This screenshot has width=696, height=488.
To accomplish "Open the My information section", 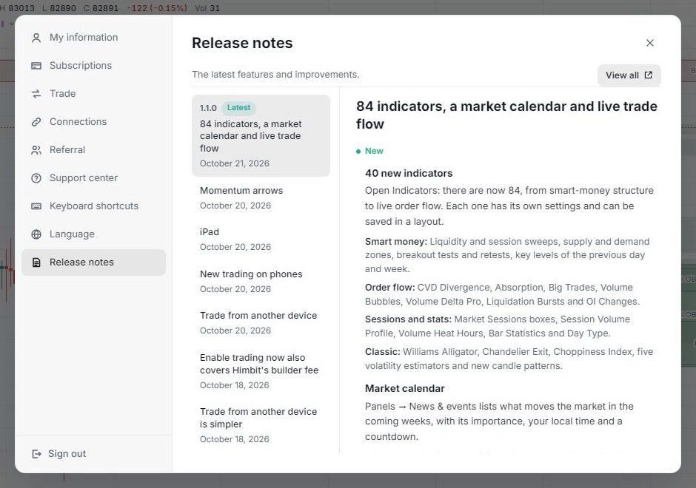I will click(x=93, y=38).
